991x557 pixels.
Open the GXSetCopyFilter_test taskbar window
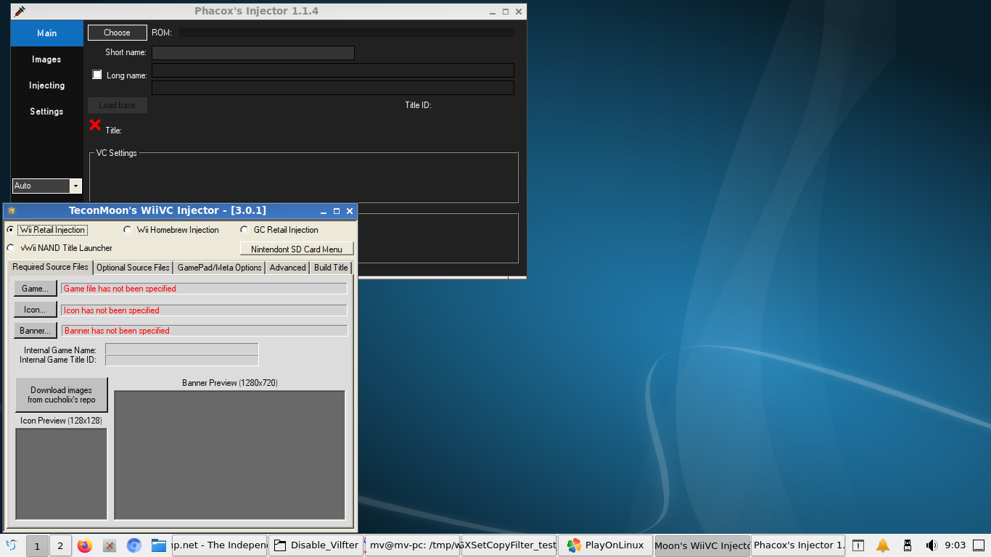click(509, 545)
